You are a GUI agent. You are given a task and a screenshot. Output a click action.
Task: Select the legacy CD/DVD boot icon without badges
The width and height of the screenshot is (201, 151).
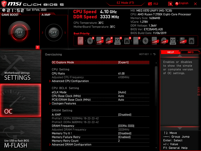pyautogui.click(x=145, y=41)
